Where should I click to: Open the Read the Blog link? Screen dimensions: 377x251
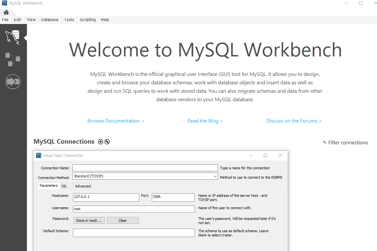tap(205, 121)
